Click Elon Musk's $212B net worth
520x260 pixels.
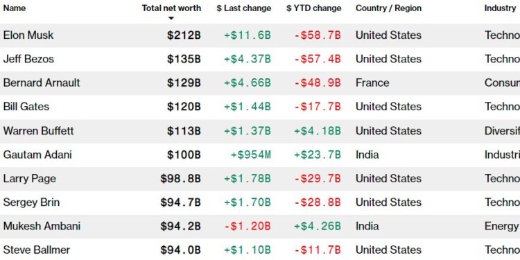(x=184, y=35)
